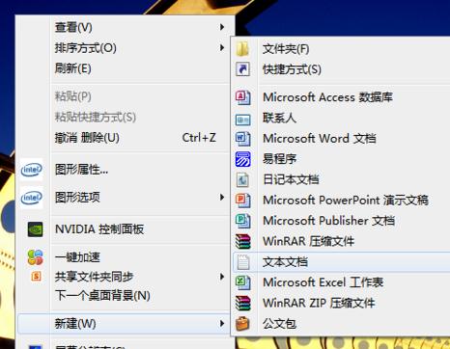The image size is (450, 349).
Task: Create a 日记本文档
Action: click(x=341, y=179)
